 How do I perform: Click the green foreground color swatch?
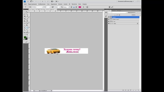25,37
